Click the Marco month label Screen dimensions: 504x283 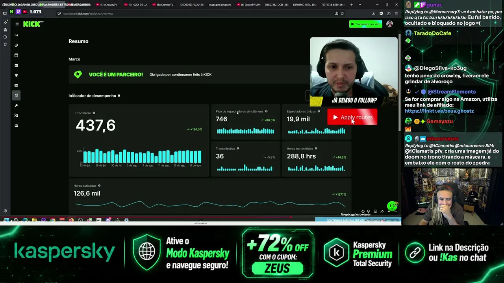tap(74, 59)
